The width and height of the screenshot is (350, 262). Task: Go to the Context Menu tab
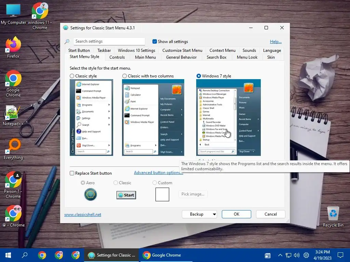[222, 50]
